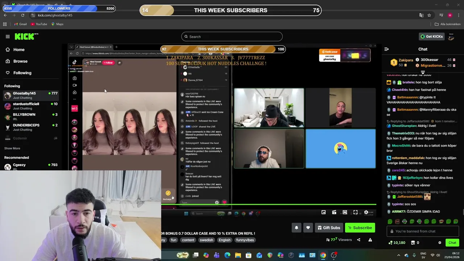
Task: Click the green Chat send button
Action: (x=452, y=243)
